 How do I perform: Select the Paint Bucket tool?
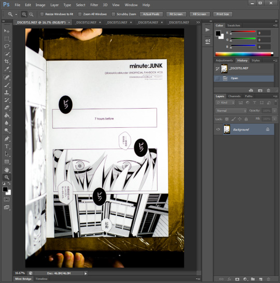7,115
